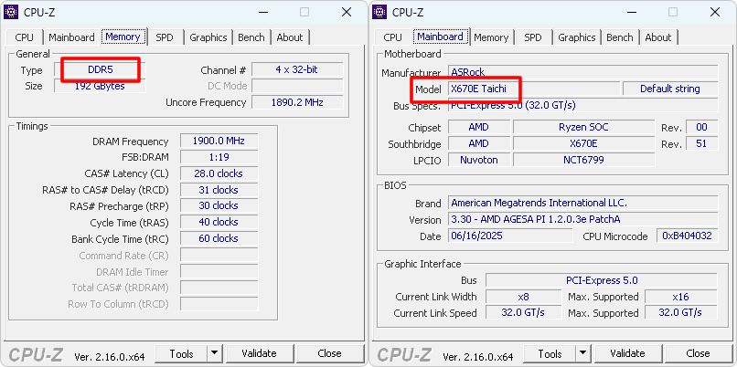Open SPD tab in left window
Screen dimensions: 737x367
165,37
